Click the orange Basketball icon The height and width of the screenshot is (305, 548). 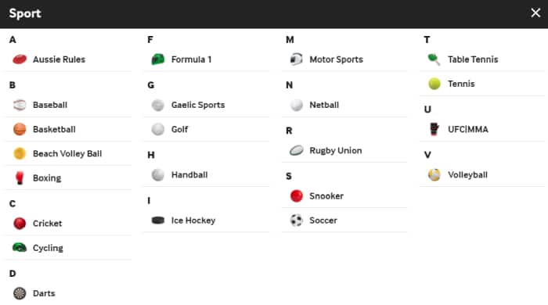click(x=20, y=129)
